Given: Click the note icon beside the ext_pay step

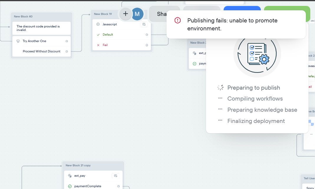Looking at the screenshot, I should coord(115,175).
